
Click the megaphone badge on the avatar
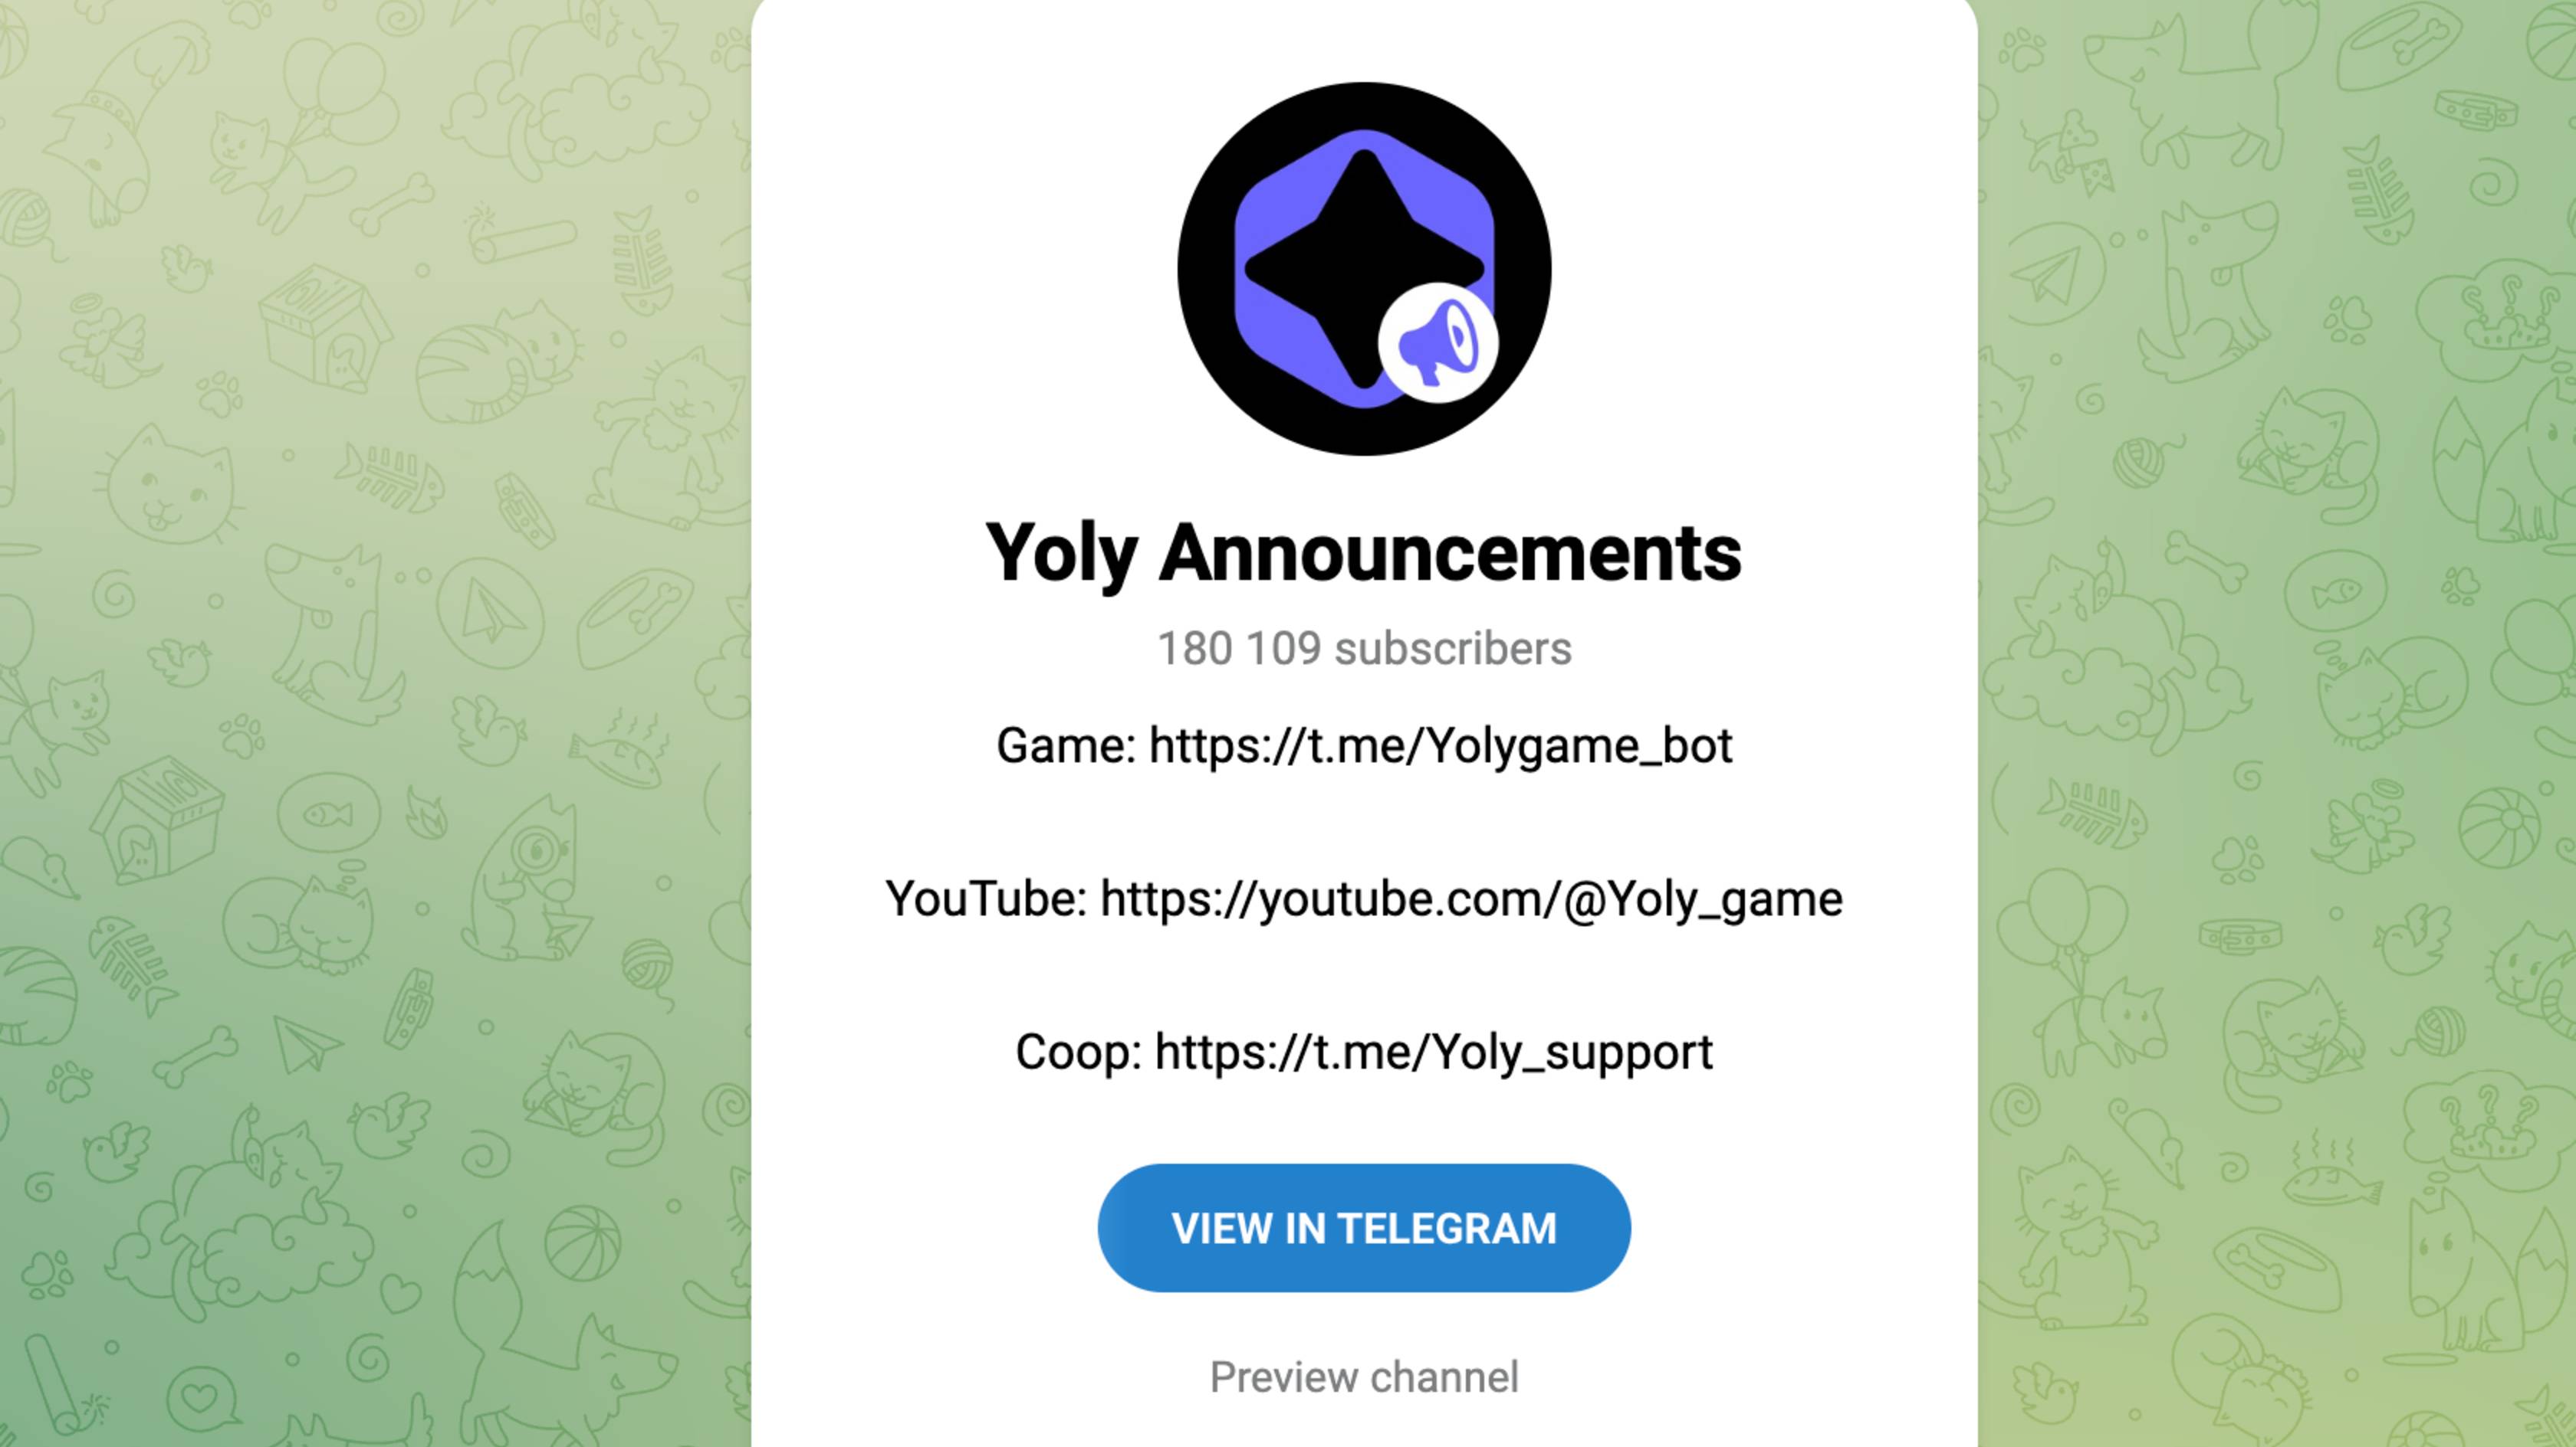point(1438,342)
